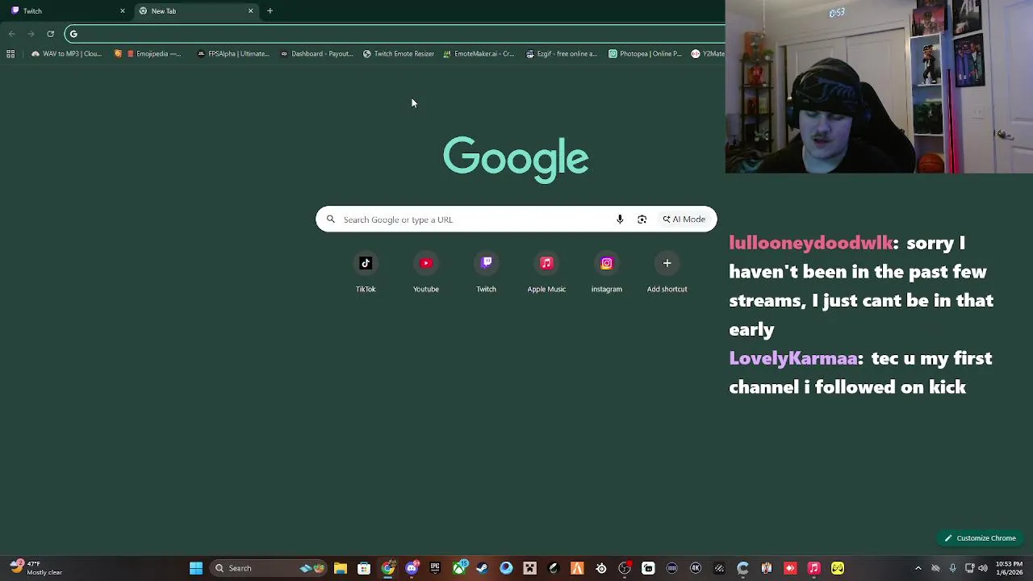The width and height of the screenshot is (1033, 581).
Task: Open Photopea bookmark
Action: point(645,53)
